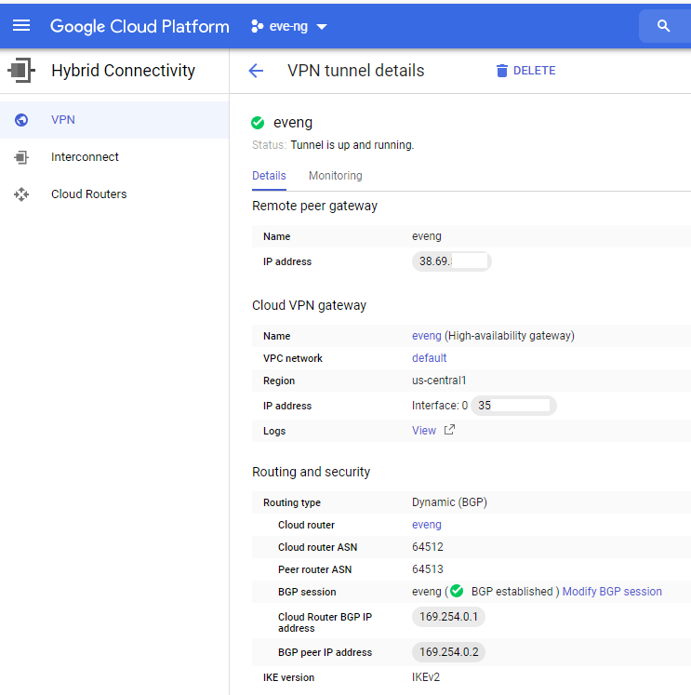The image size is (691, 695).
Task: Click the Interface 0 IP address chip
Action: pos(513,406)
